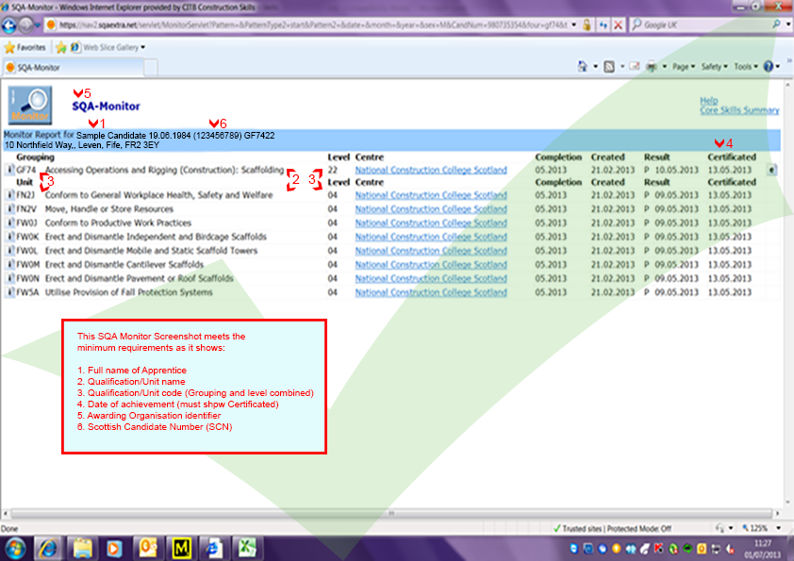The width and height of the screenshot is (794, 561).
Task: Click Add to Favorites Bar star icon
Action: [x=61, y=47]
